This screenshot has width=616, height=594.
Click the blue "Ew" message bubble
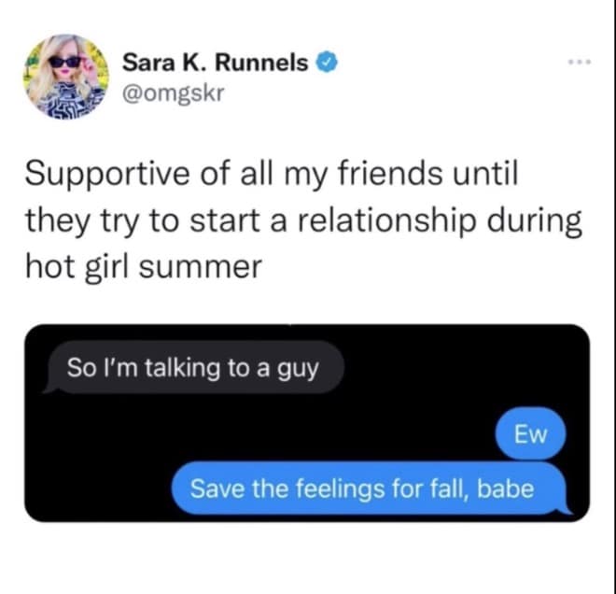[530, 433]
